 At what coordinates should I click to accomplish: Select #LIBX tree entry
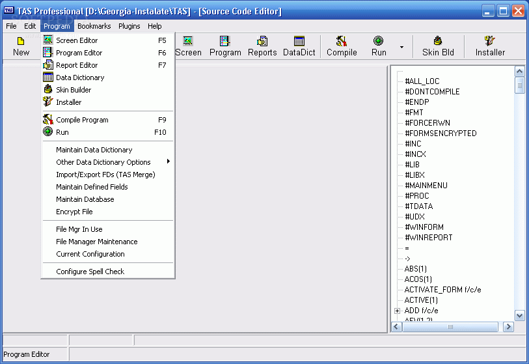click(414, 175)
